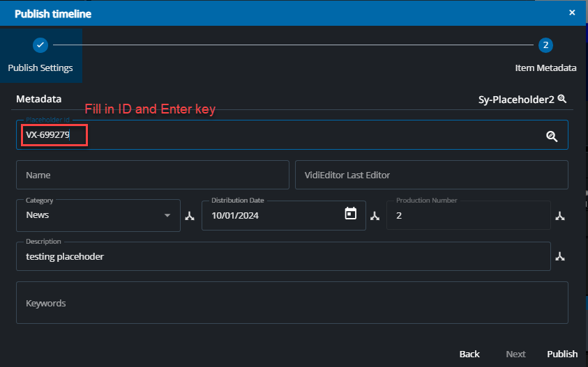
Task: Open the Distribution Date calendar picker
Action: (351, 214)
